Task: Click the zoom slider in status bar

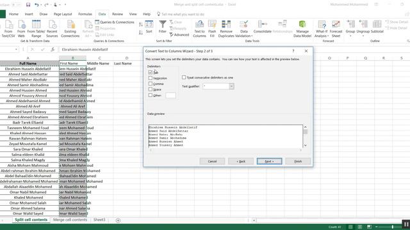Action: (393, 227)
